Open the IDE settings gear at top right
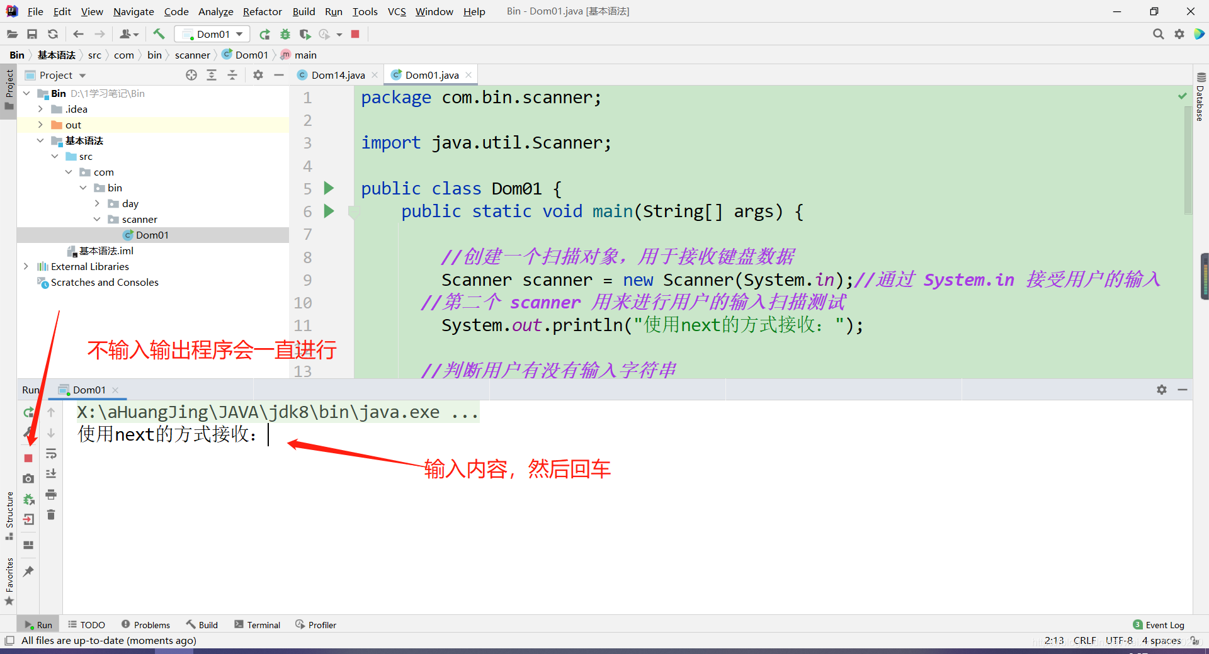 click(x=1179, y=34)
